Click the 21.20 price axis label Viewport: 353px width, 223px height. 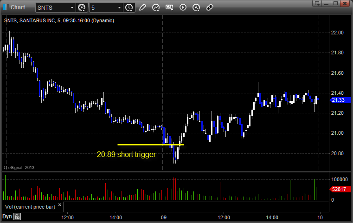pos(337,113)
